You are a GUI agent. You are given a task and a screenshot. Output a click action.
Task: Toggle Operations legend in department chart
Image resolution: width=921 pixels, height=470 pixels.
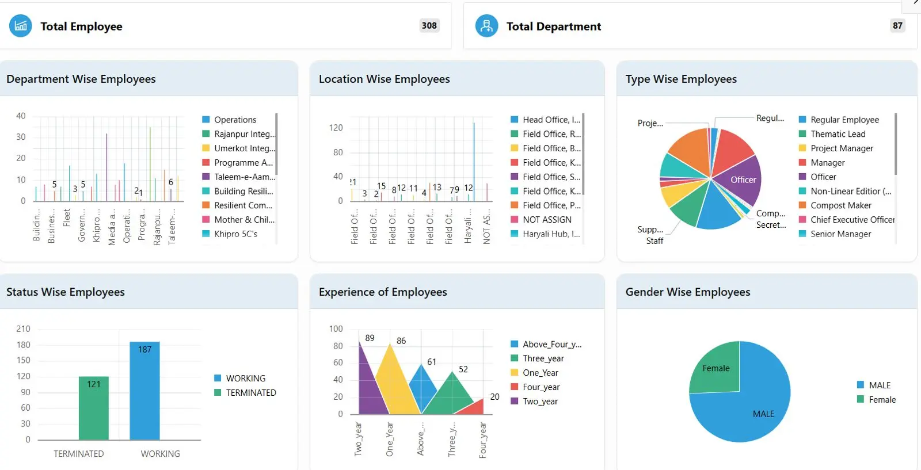(x=235, y=120)
